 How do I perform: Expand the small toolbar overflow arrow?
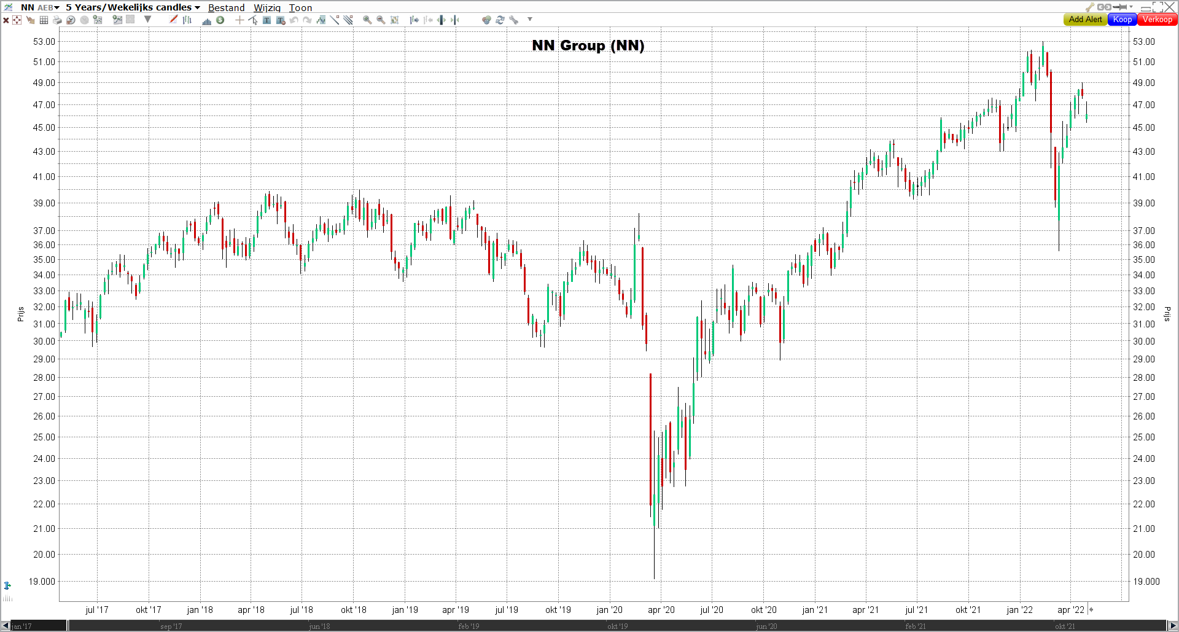(x=530, y=19)
